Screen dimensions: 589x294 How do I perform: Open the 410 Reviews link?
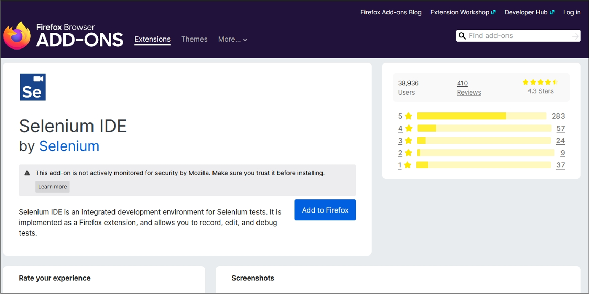coord(469,87)
